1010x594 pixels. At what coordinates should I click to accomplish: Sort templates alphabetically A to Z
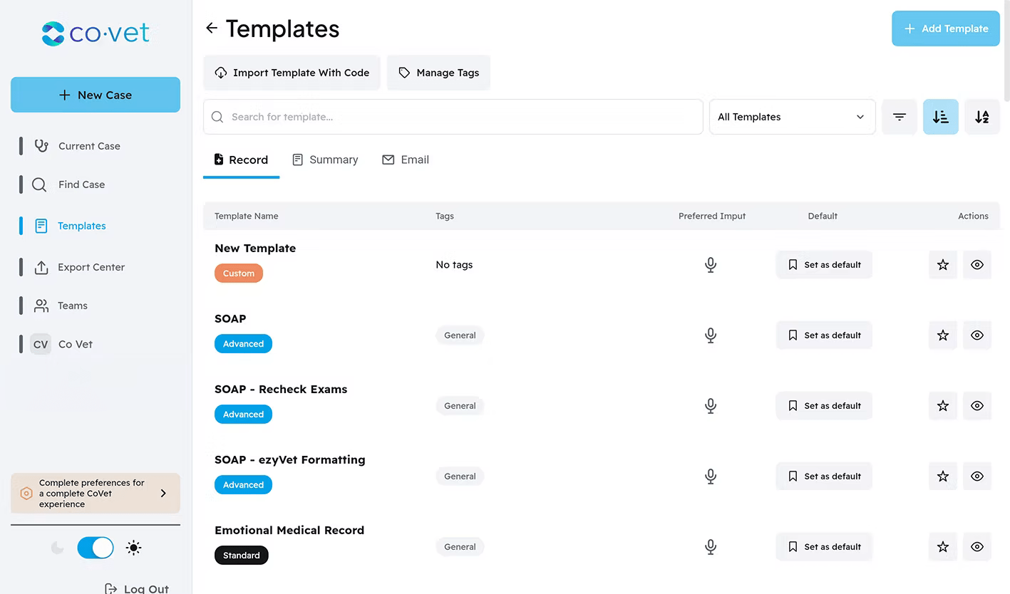[982, 117]
